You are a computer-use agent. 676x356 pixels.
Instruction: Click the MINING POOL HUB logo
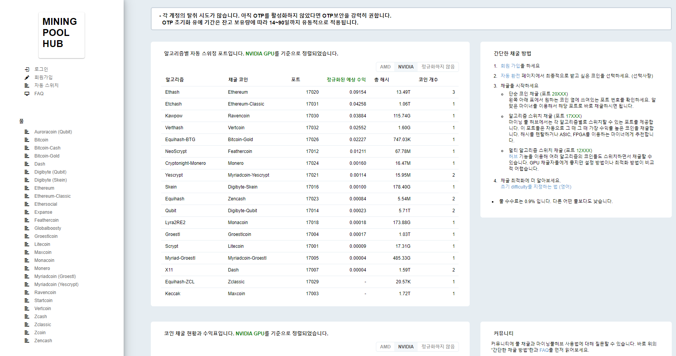[61, 35]
